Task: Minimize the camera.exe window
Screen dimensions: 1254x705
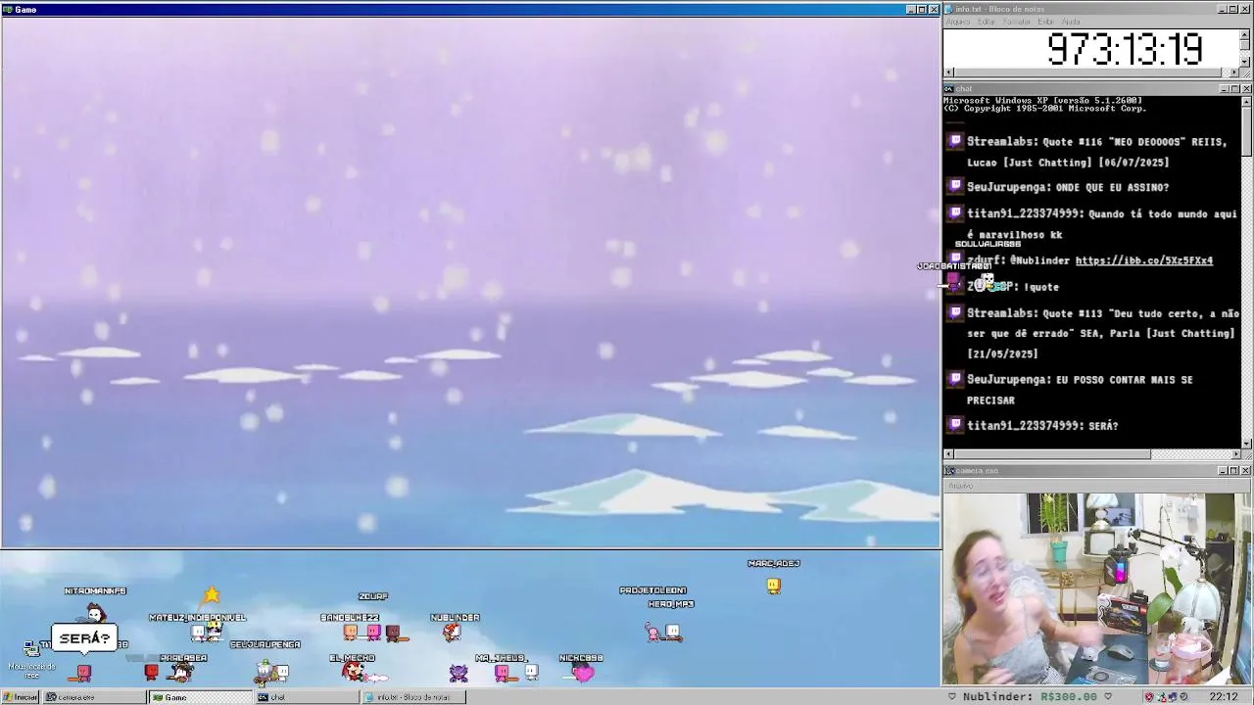Action: (1223, 471)
